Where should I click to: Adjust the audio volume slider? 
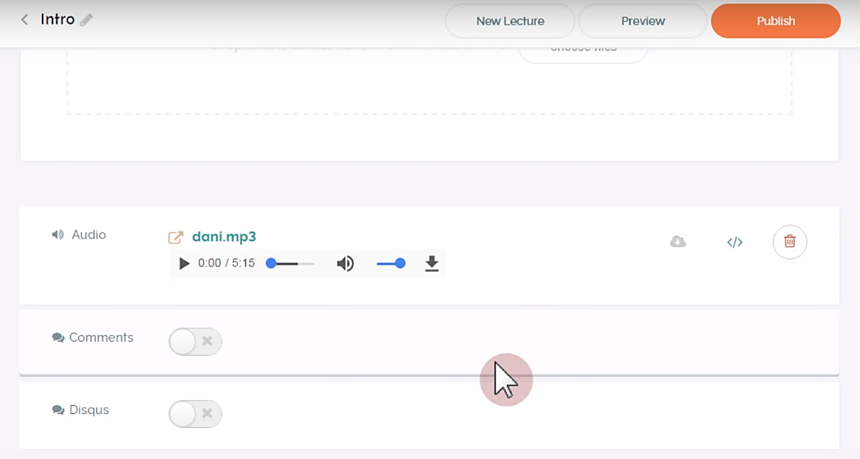click(x=390, y=264)
